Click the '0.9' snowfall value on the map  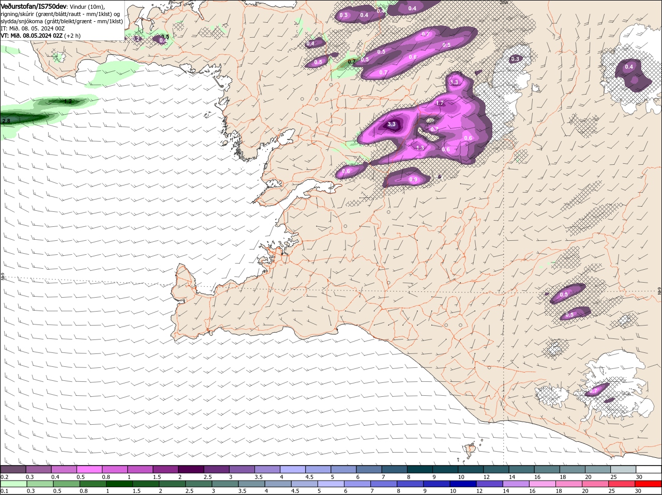[413, 180]
